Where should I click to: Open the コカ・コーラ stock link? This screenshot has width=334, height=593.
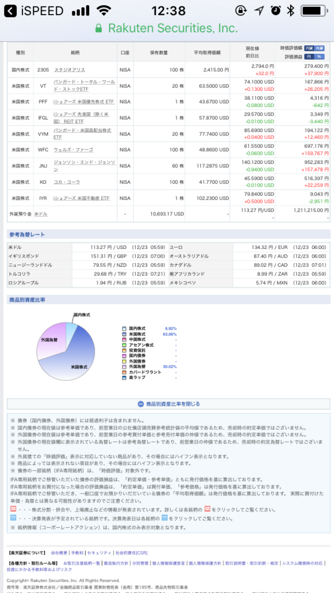click(67, 182)
